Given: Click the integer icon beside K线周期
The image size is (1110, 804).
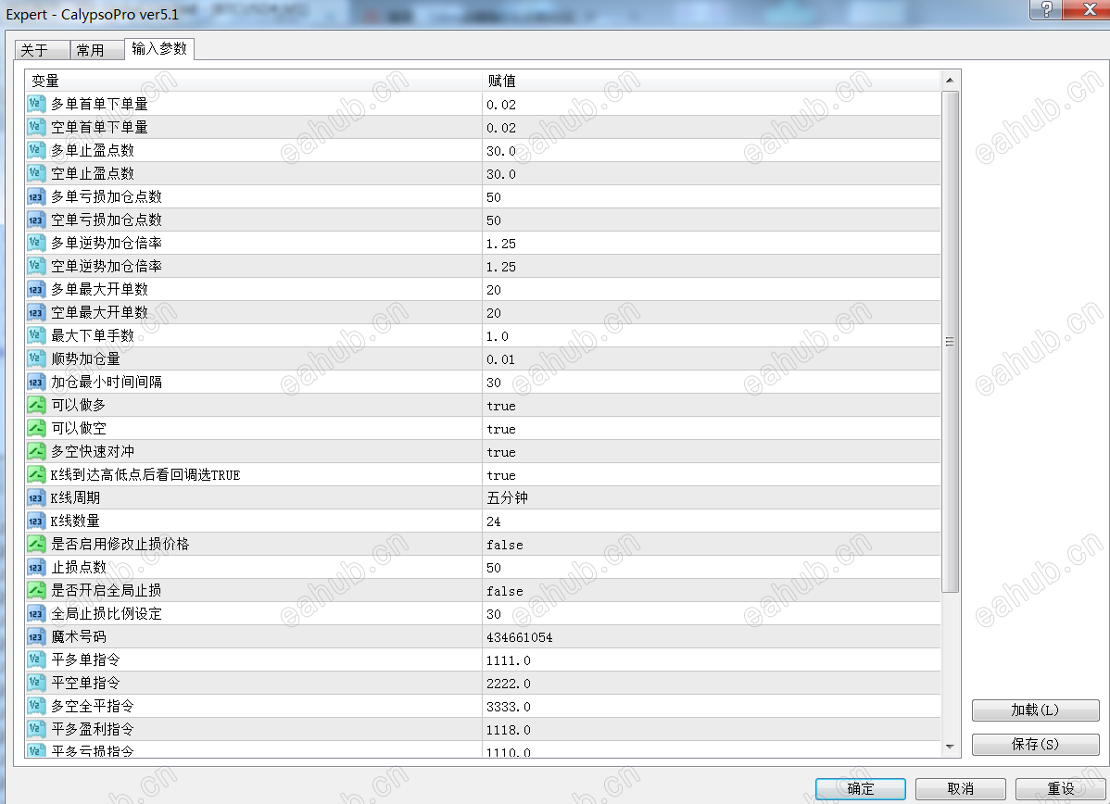Looking at the screenshot, I should pyautogui.click(x=36, y=497).
